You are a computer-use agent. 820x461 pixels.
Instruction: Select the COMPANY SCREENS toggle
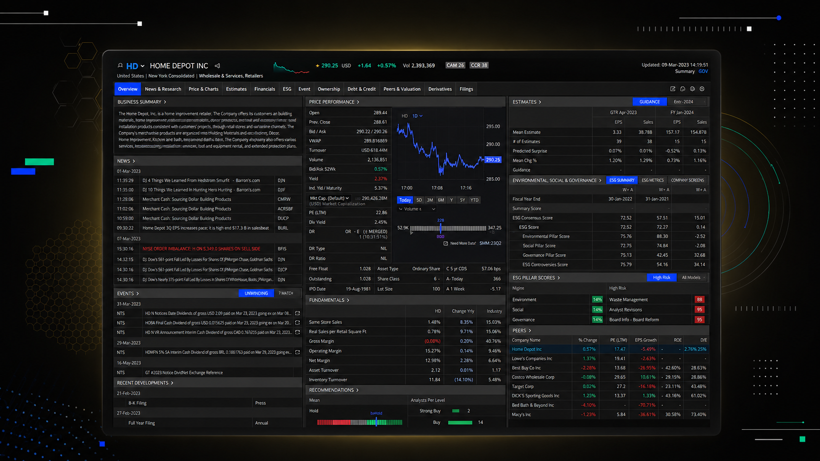tap(687, 180)
